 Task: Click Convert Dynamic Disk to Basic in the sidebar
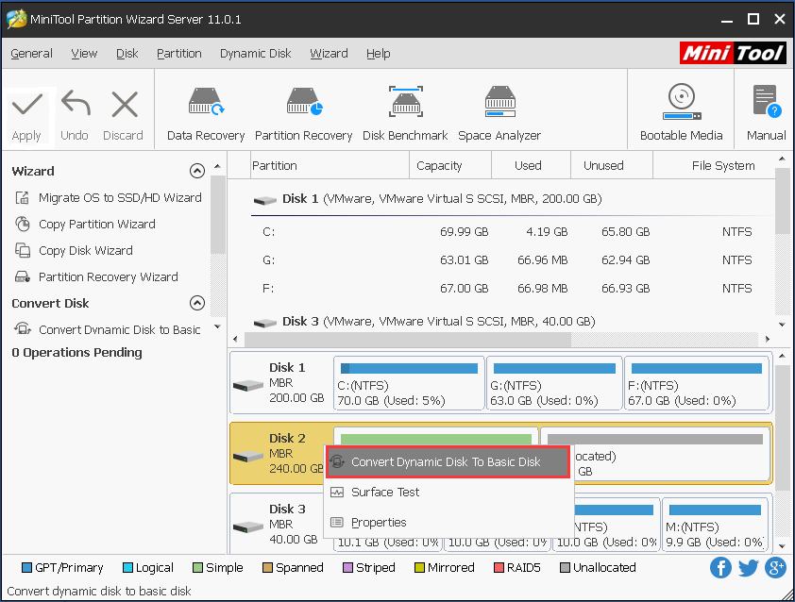(120, 329)
